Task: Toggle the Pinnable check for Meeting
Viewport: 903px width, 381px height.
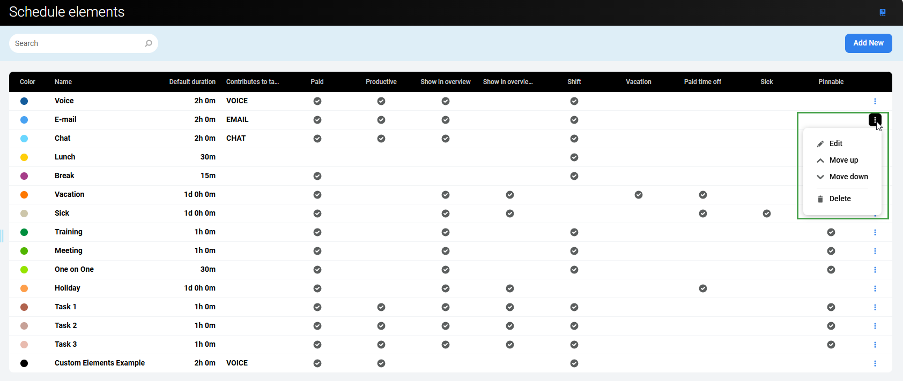Action: (831, 251)
